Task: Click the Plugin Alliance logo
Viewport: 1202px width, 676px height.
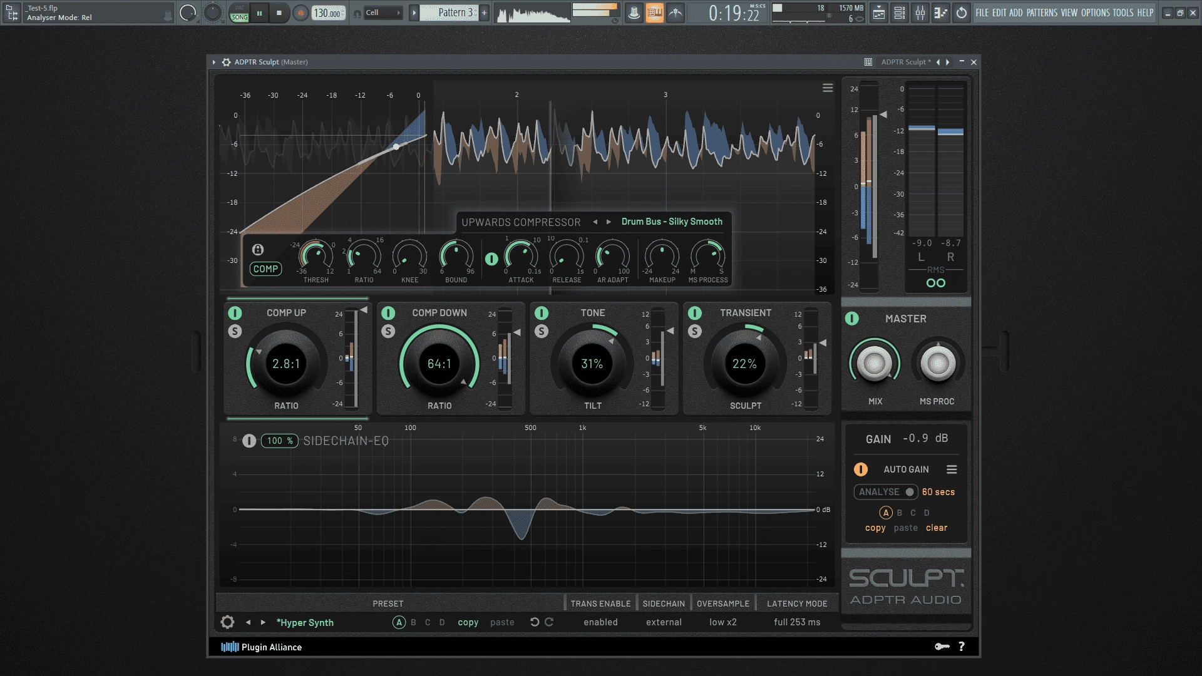Action: (261, 647)
